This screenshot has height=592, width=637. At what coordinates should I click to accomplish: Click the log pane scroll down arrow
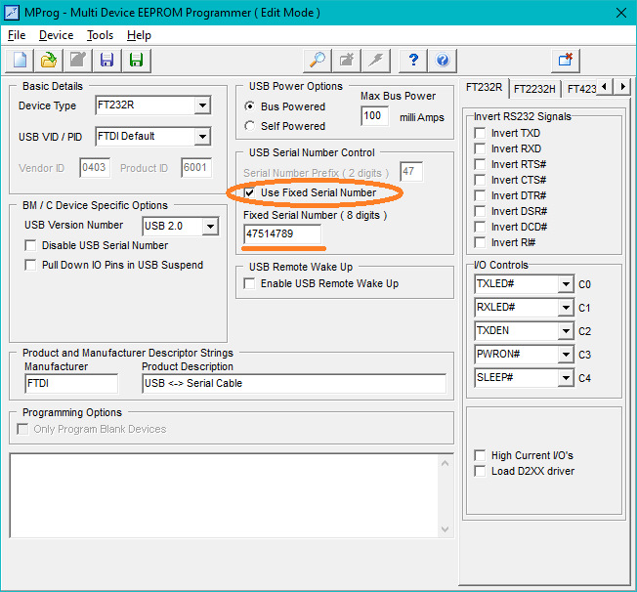445,529
